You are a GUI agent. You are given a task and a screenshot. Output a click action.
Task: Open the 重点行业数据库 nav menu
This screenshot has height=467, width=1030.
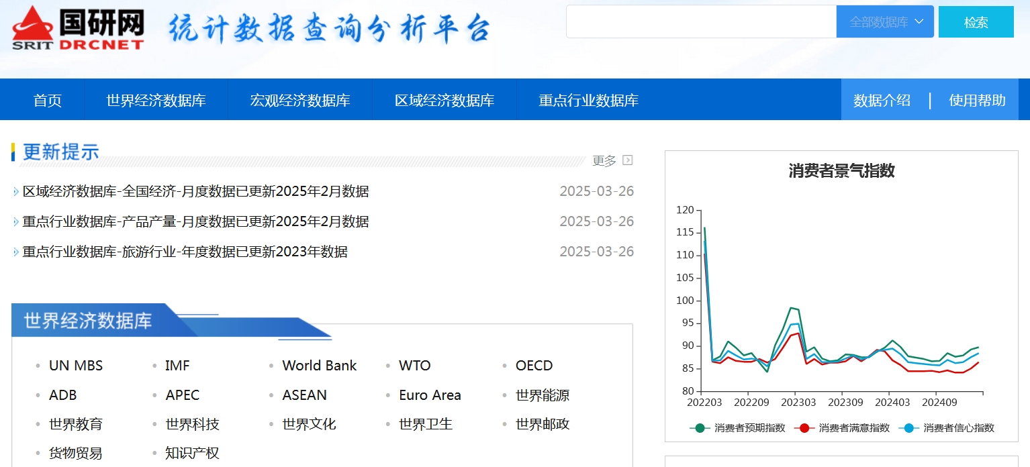coord(588,101)
